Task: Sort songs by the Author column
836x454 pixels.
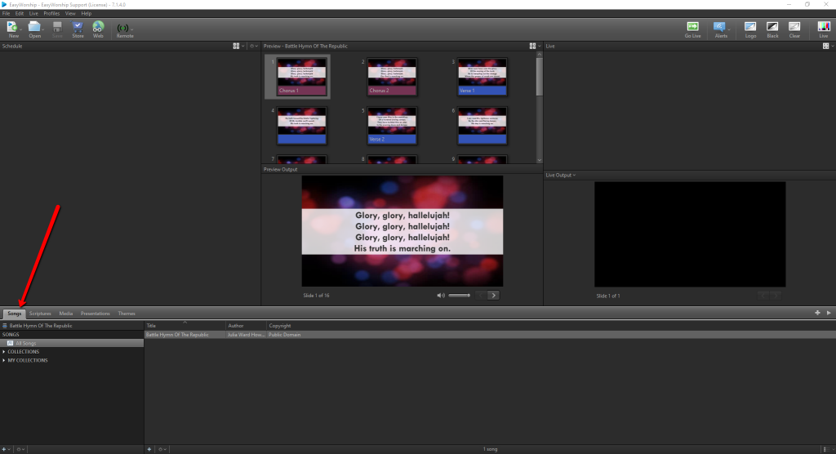Action: (246, 326)
